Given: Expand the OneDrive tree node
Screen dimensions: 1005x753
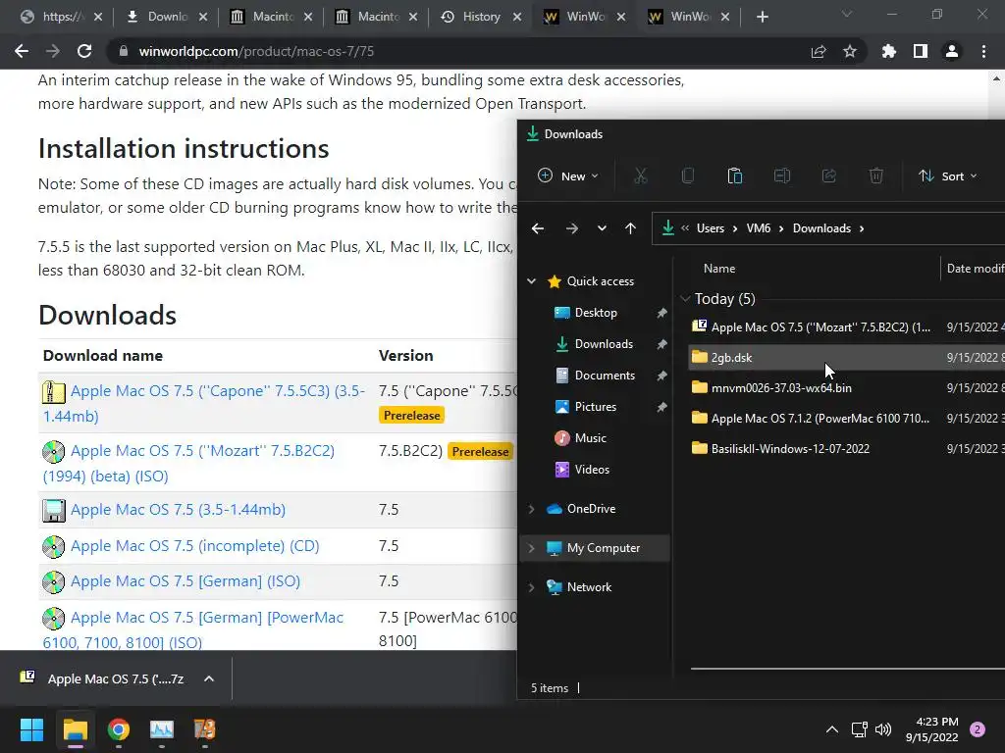Looking at the screenshot, I should [x=531, y=509].
